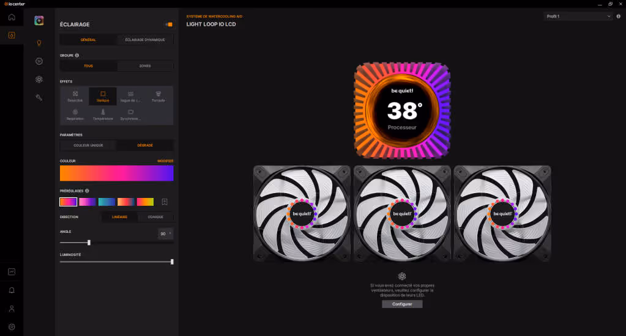Open the wrench tools section
Screen dimensions: 626x336
pyautogui.click(x=39, y=98)
